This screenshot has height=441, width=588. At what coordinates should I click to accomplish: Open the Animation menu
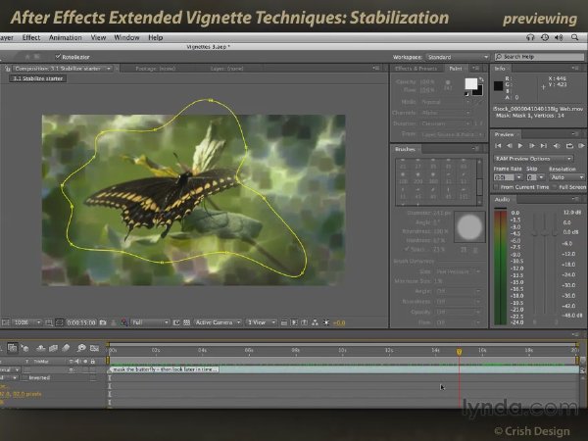tap(66, 37)
